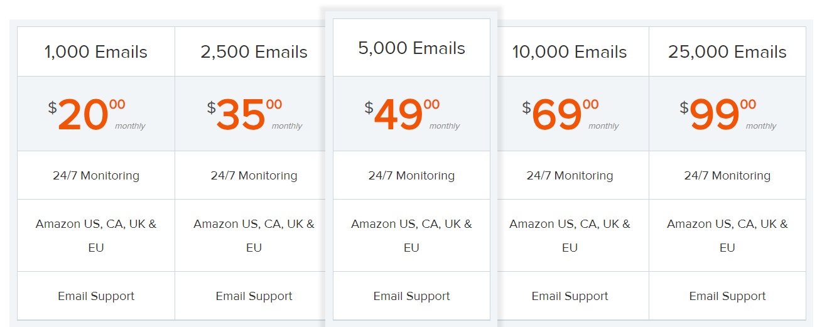Pick the $99 monthly price
The height and width of the screenshot is (327, 822).
click(x=715, y=115)
